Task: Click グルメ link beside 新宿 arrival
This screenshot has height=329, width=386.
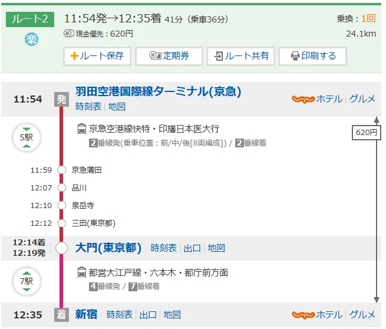Action: [x=362, y=315]
